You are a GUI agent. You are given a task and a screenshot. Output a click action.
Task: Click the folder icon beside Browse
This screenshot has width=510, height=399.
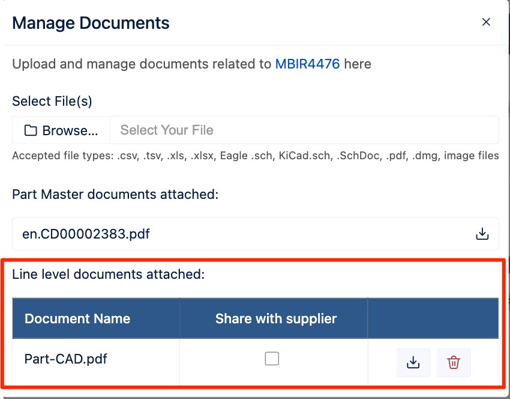tap(31, 130)
